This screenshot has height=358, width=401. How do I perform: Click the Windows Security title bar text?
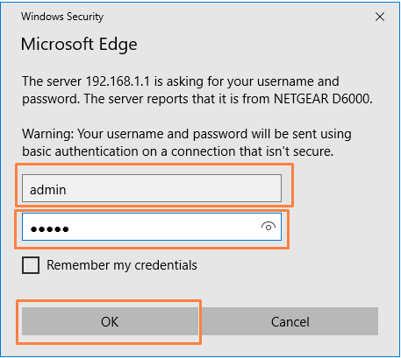[62, 17]
